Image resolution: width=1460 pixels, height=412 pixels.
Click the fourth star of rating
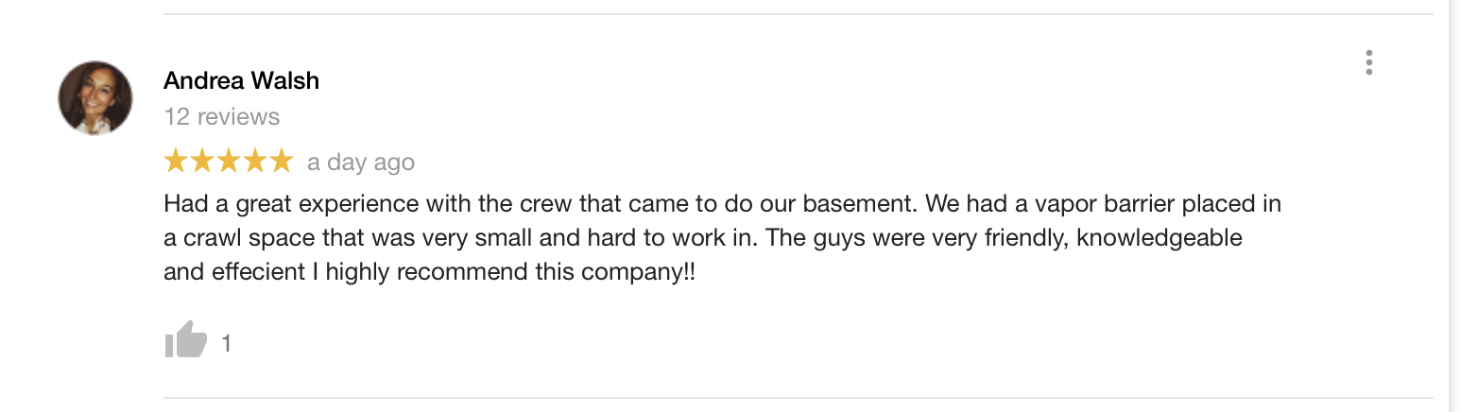(255, 162)
